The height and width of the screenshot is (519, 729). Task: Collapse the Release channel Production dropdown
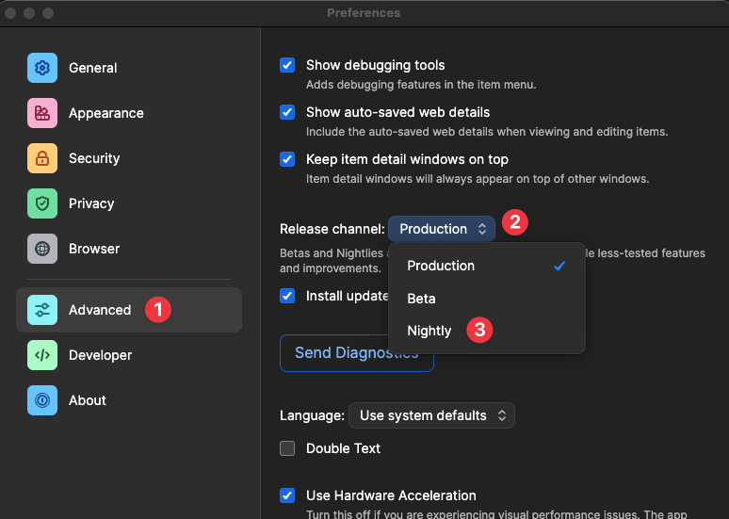(441, 229)
